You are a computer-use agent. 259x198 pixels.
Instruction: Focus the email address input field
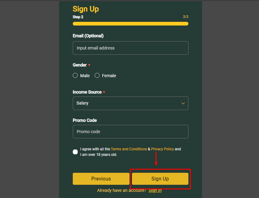(x=130, y=48)
